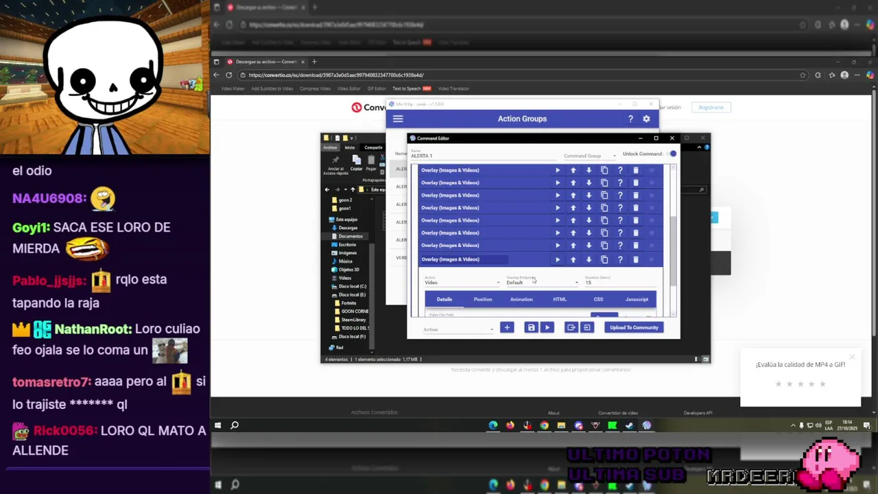Switch to the Details tab

(x=444, y=299)
